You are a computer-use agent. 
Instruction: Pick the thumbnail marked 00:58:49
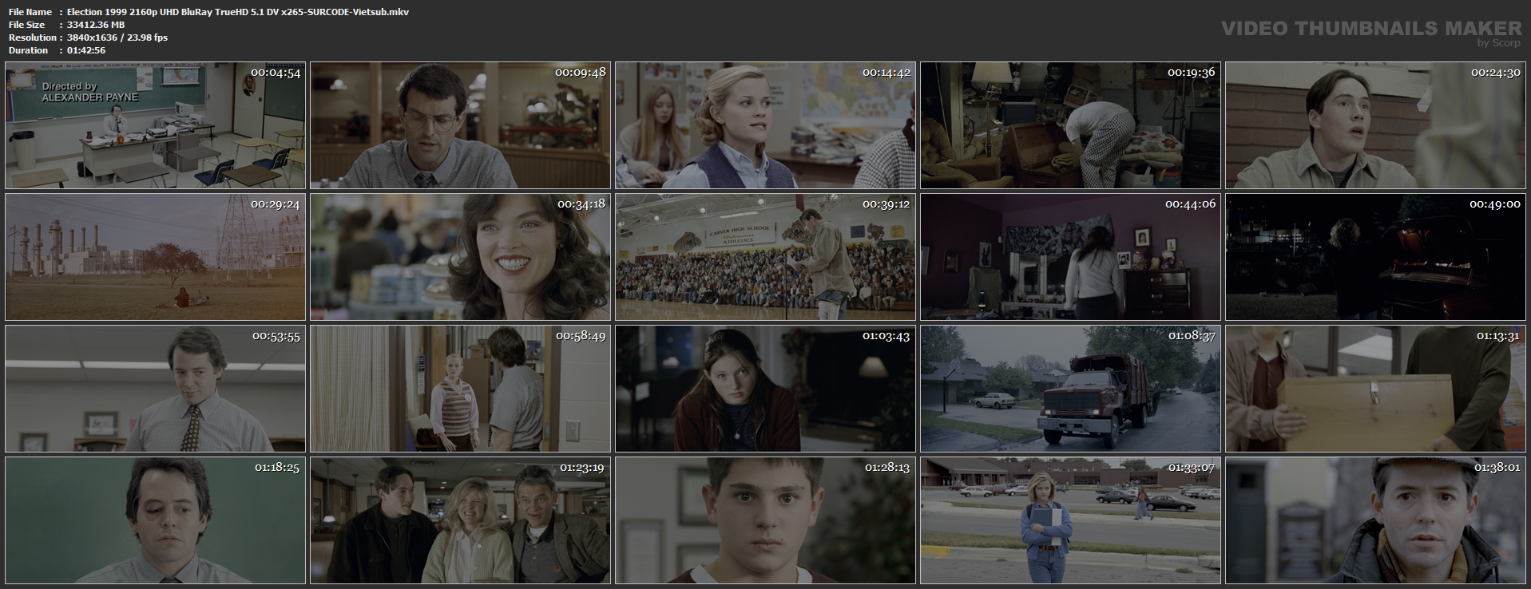click(460, 389)
